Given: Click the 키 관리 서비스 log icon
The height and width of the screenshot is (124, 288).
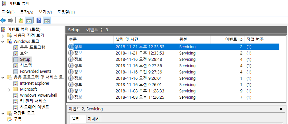Looking at the screenshot, I should pos(16,101).
